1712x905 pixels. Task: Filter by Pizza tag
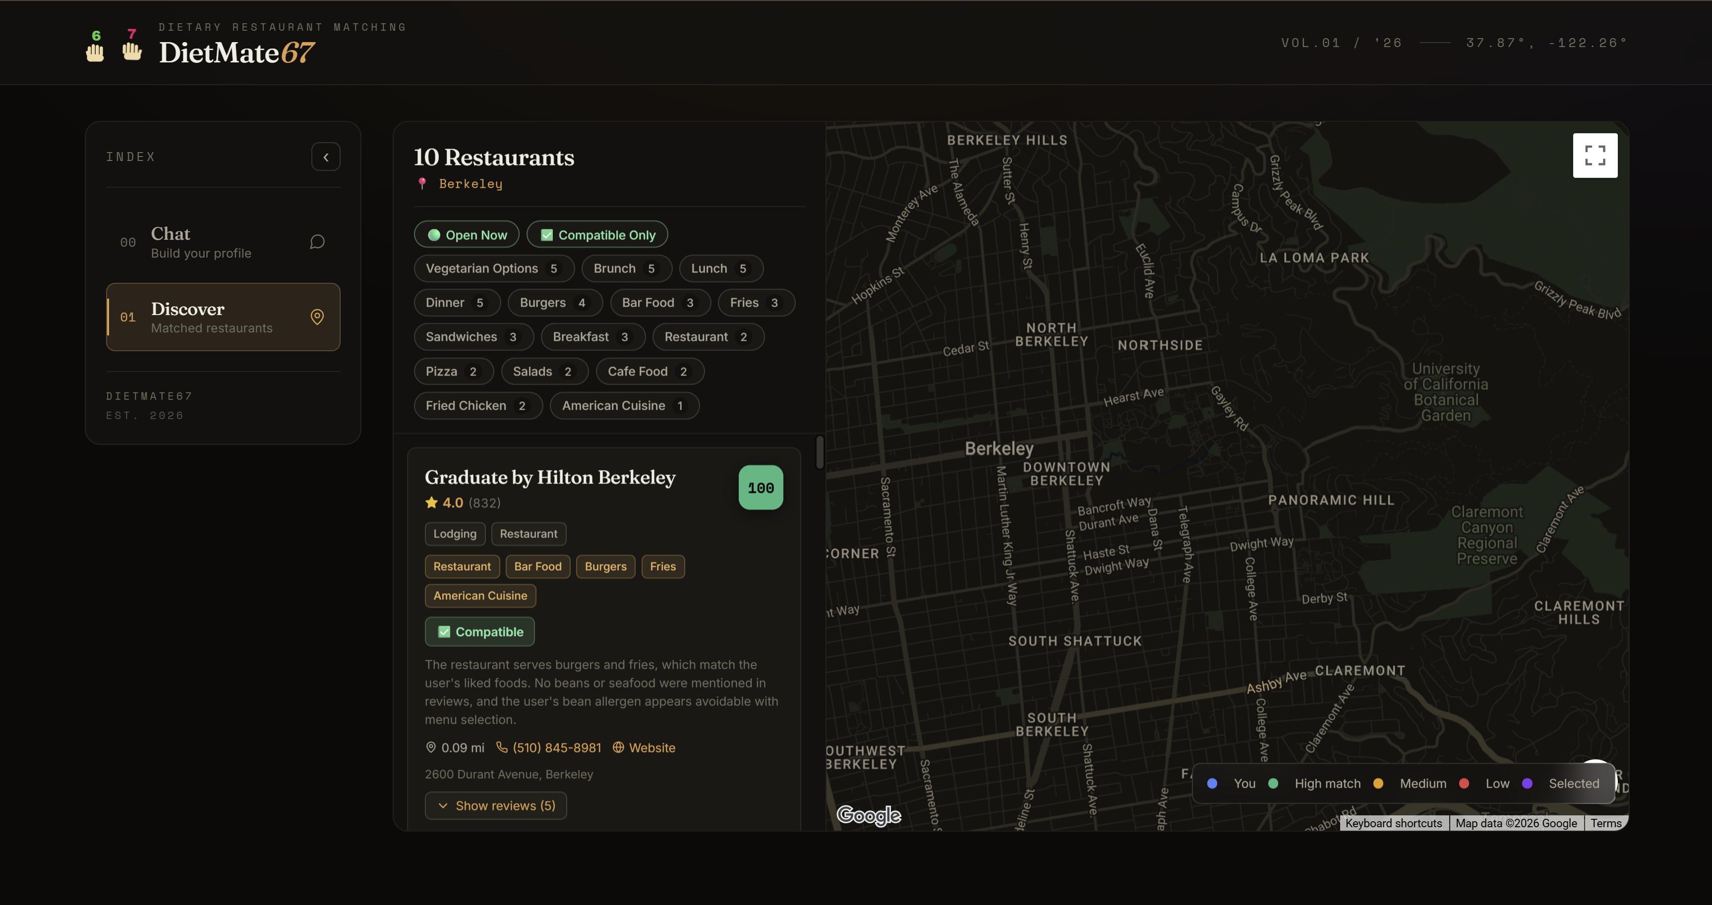(x=454, y=371)
